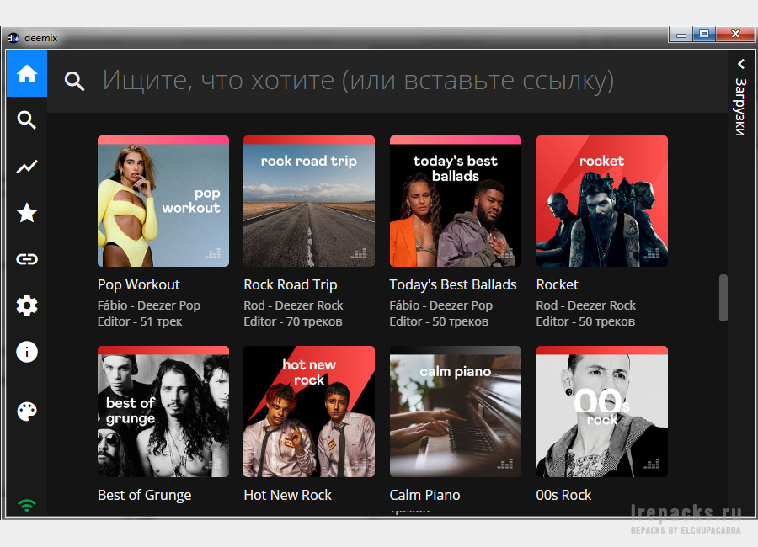Expand the Загрузки downloads panel chevron
Screen dimensions: 758x547
(740, 64)
